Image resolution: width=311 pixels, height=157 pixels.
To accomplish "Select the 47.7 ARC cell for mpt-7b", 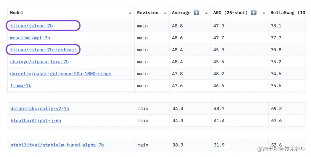I will pos(239,38).
